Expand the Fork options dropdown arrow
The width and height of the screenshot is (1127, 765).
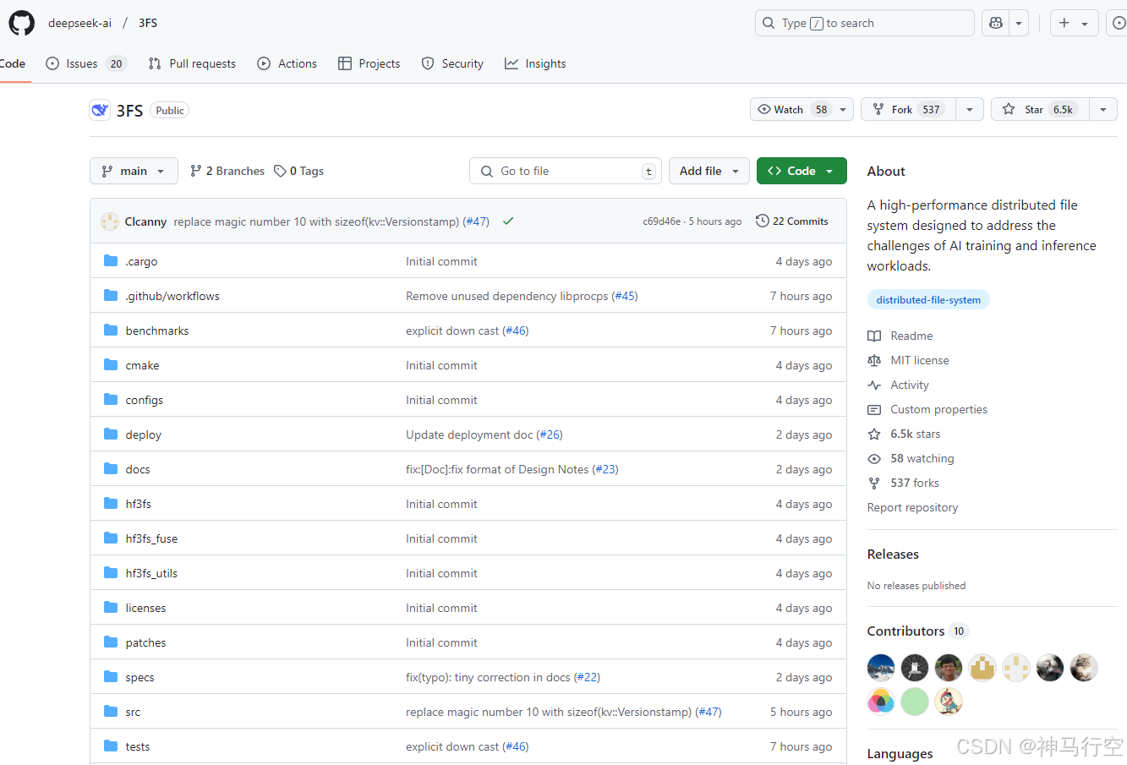[x=970, y=110]
